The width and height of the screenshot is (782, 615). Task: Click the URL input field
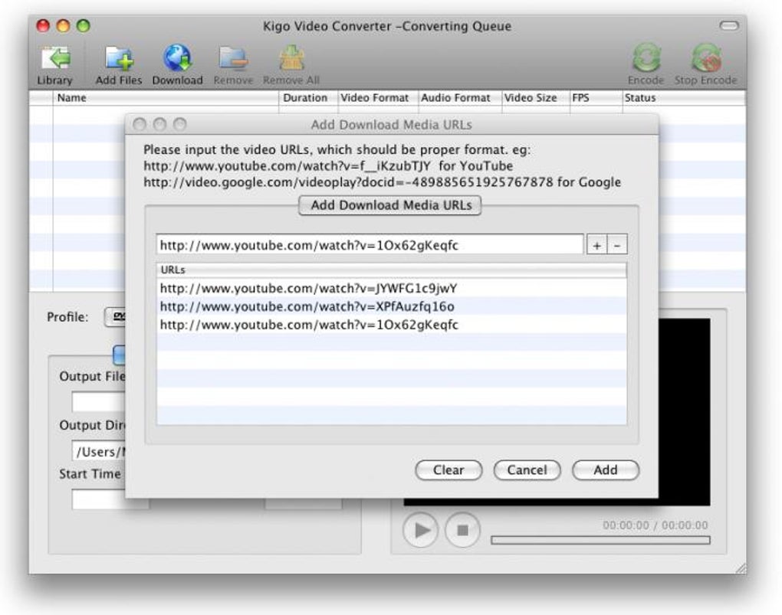coord(369,245)
